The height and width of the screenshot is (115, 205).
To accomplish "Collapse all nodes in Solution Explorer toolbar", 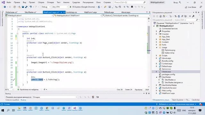I will [x=182, y=16].
